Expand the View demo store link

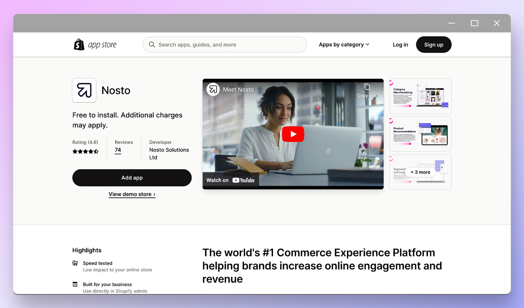click(132, 194)
